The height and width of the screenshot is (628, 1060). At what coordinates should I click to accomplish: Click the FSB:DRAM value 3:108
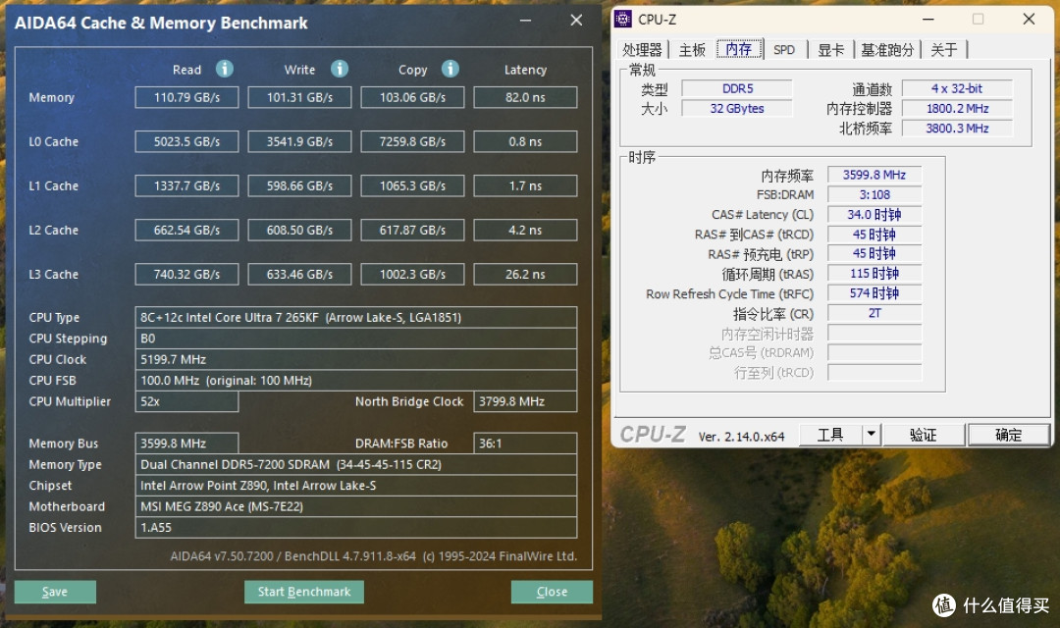[874, 194]
